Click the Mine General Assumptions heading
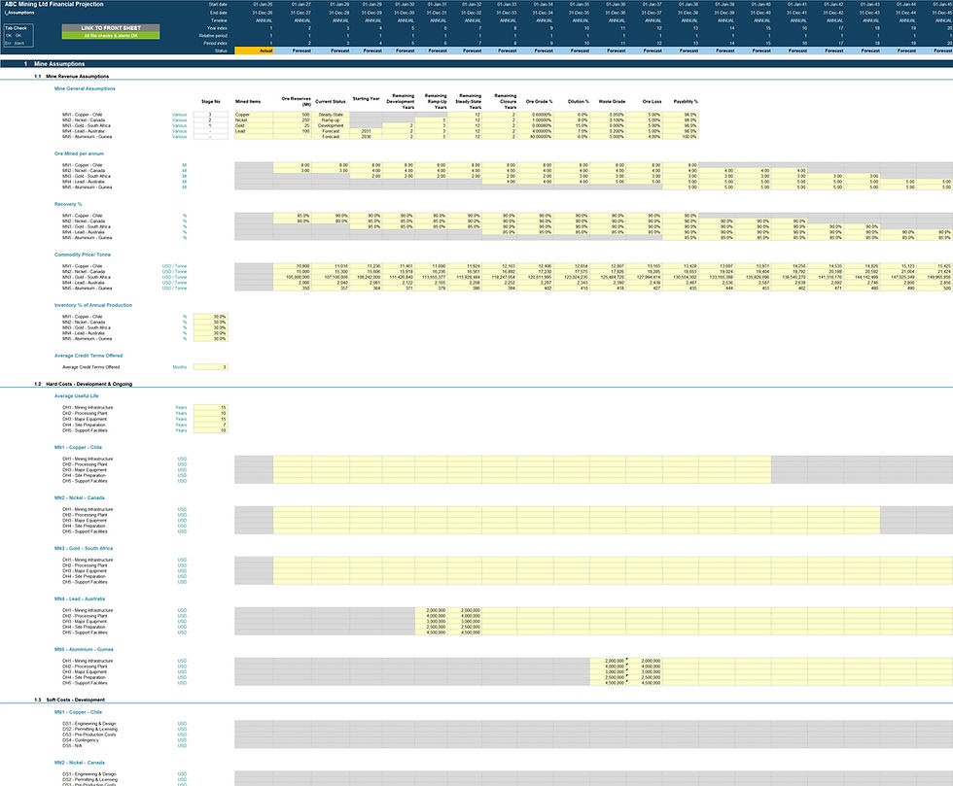 pos(85,88)
